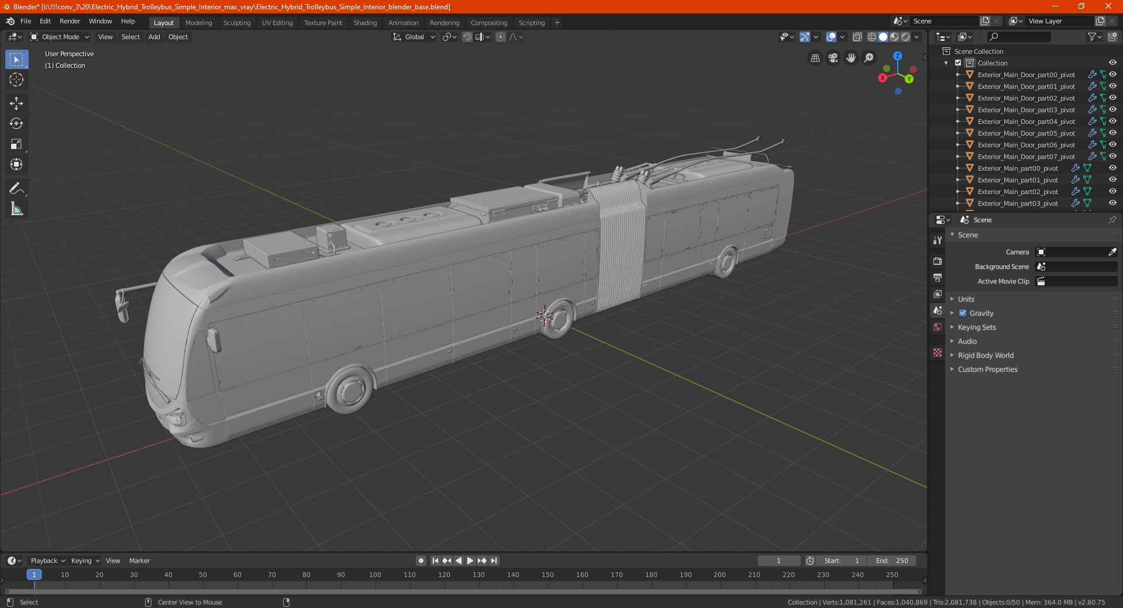Open the viewport Add menu
Image resolution: width=1123 pixels, height=608 pixels.
pos(154,37)
